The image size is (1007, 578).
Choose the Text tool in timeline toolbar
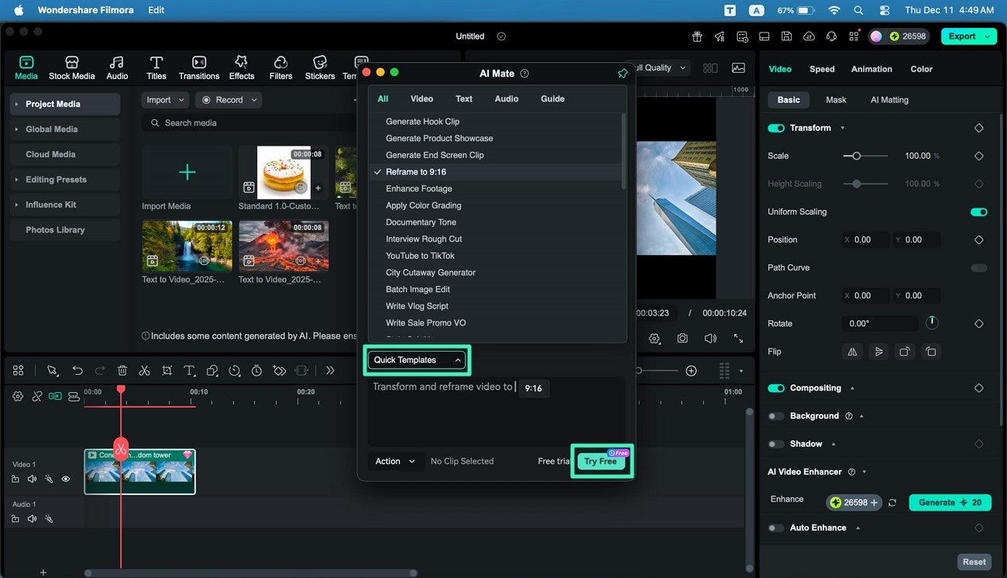pyautogui.click(x=190, y=371)
